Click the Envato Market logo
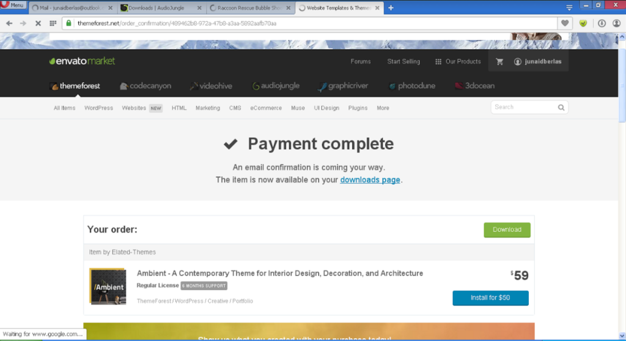 click(x=82, y=61)
